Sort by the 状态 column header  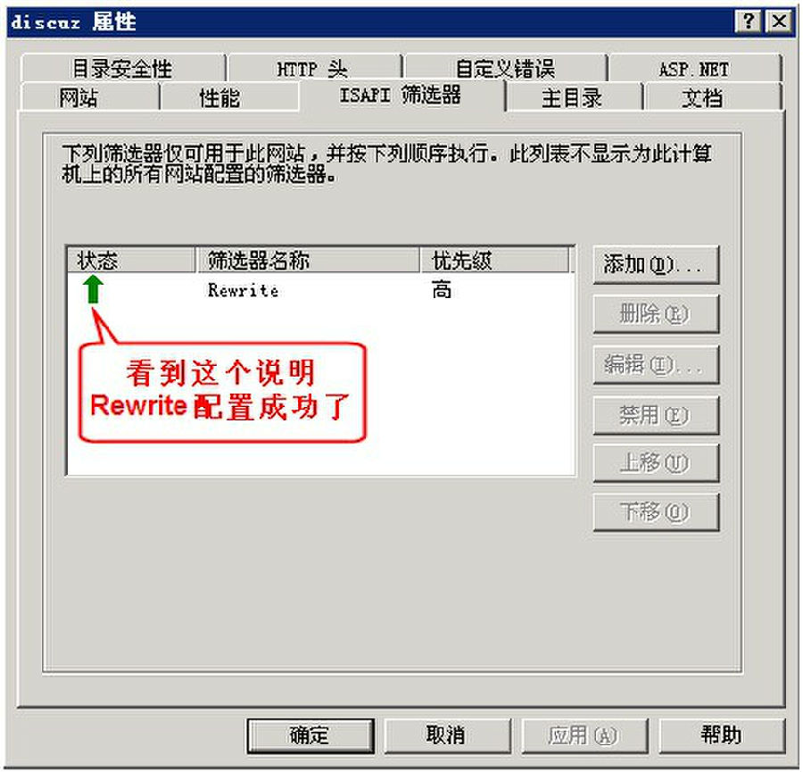pyautogui.click(x=131, y=261)
